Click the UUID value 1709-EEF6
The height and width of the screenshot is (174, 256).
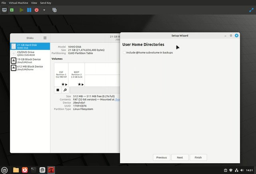coord(80,106)
